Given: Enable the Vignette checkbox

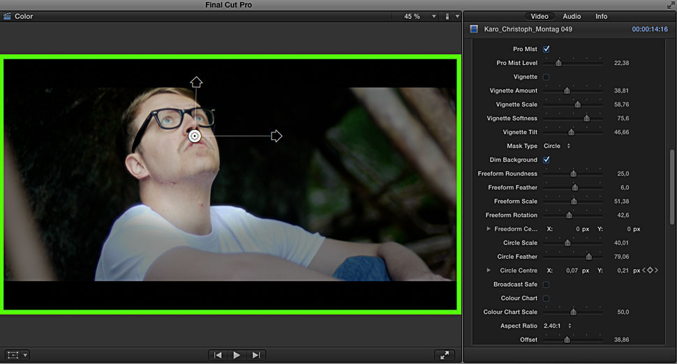Looking at the screenshot, I should click(546, 77).
